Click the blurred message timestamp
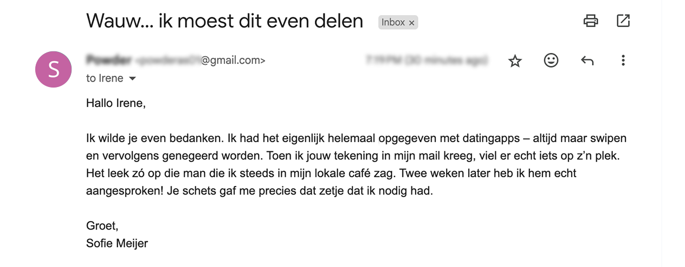The image size is (685, 267). pyautogui.click(x=426, y=60)
